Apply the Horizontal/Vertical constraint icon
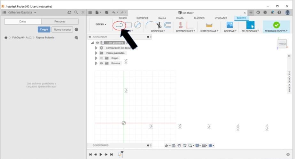Image resolution: width=295 pixels, height=159 pixels. (x=181, y=25)
